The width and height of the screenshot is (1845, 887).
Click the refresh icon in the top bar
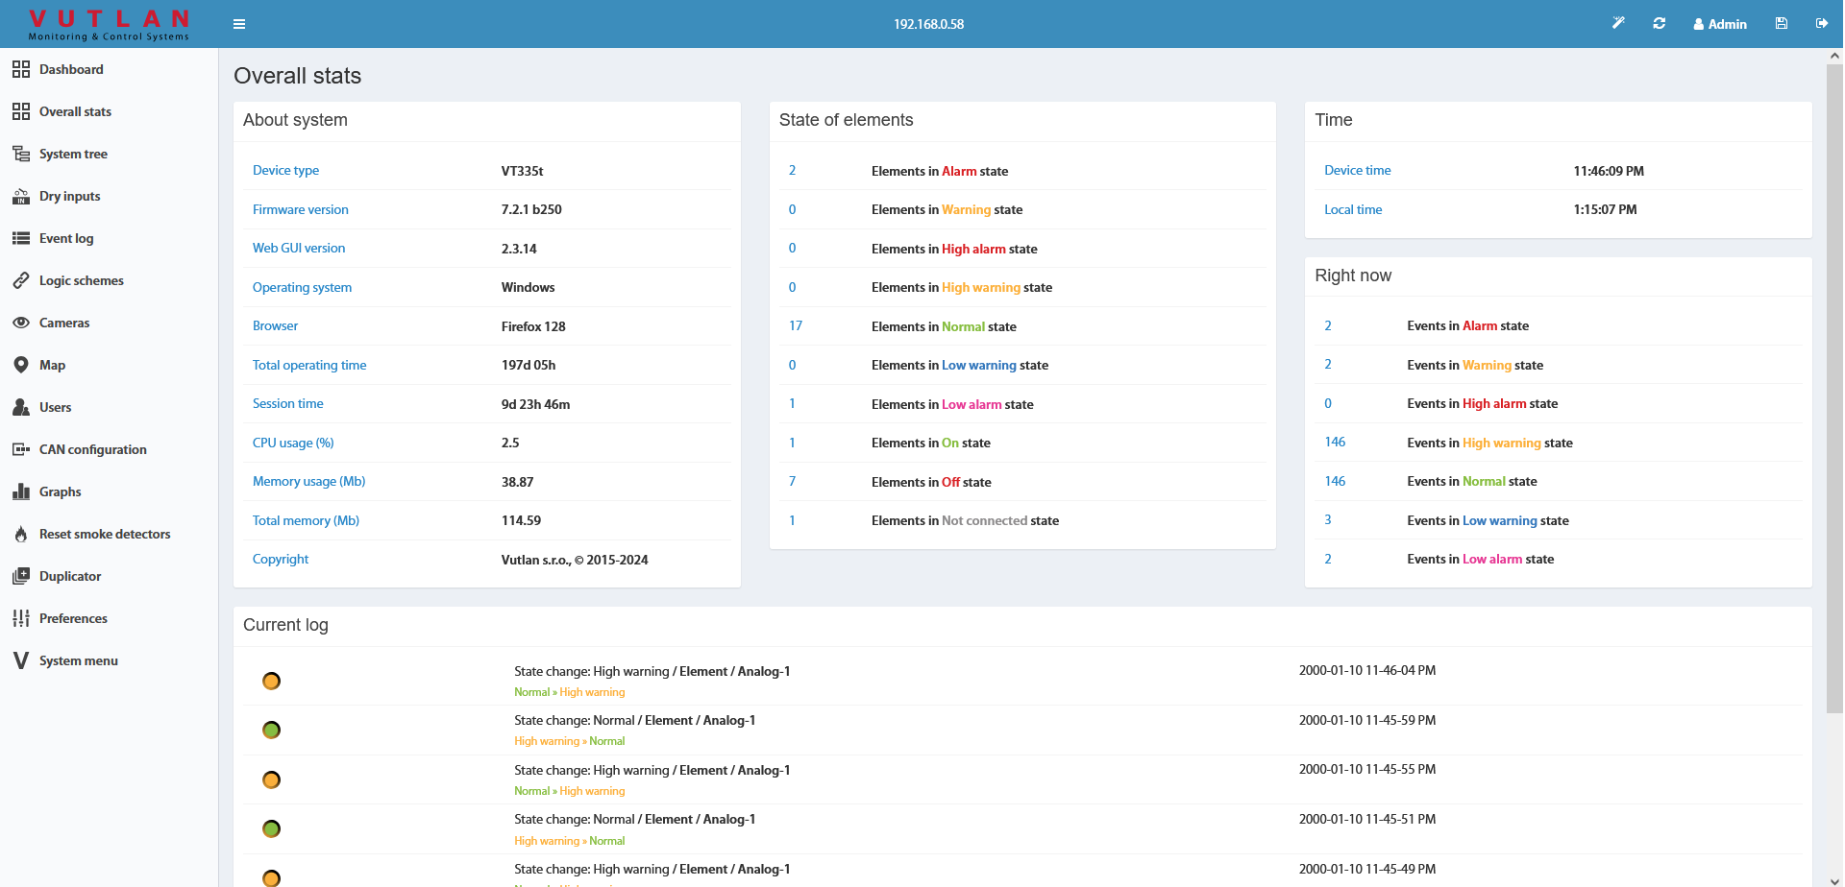point(1659,23)
